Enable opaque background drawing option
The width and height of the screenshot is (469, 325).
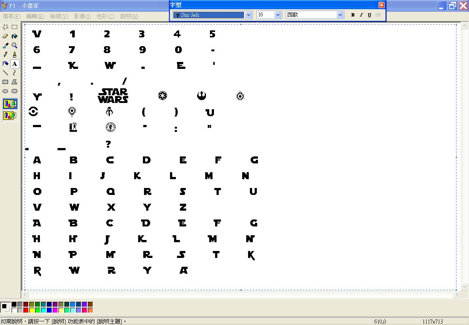coord(10,104)
